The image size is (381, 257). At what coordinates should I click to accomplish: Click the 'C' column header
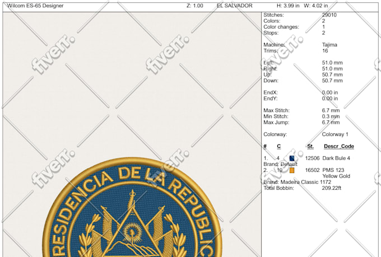click(278, 146)
